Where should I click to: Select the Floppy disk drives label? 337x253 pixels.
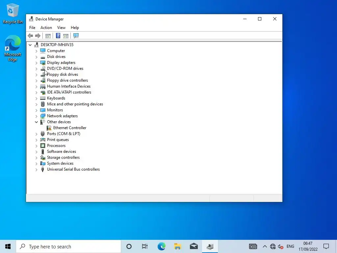63,74
